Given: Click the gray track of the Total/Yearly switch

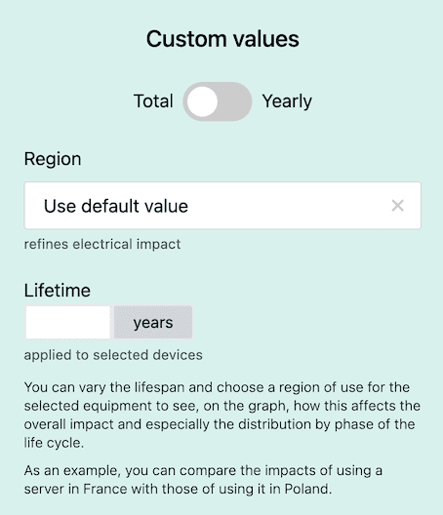Looking at the screenshot, I should tap(235, 101).
